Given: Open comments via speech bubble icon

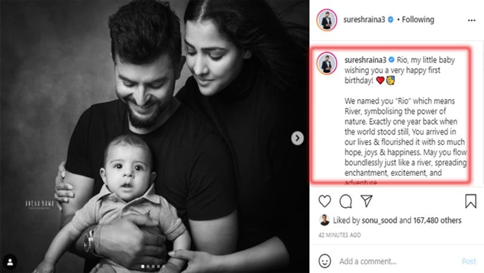Looking at the screenshot, I should pyautogui.click(x=346, y=201).
